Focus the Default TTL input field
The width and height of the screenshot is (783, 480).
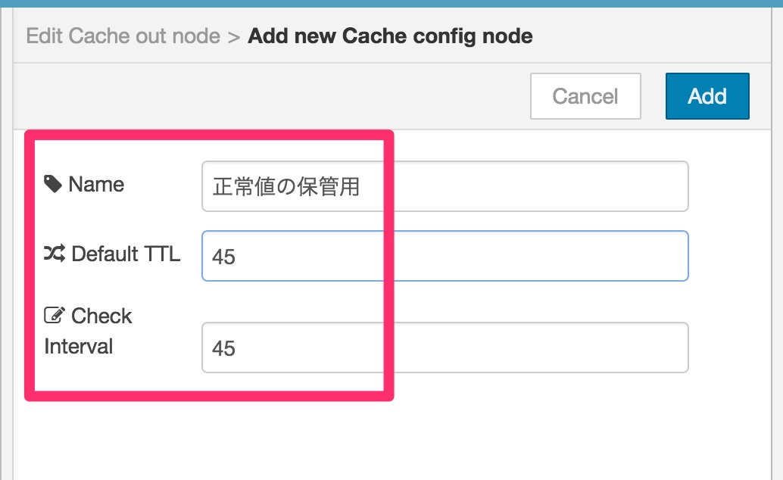445,256
